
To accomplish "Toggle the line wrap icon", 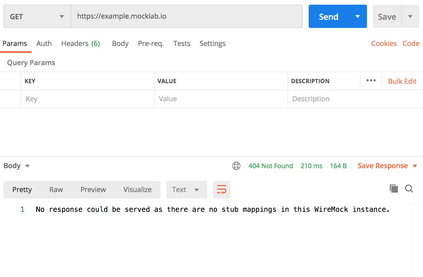I will click(222, 190).
